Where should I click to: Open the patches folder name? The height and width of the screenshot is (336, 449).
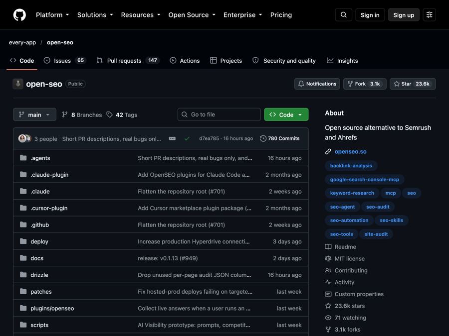tap(41, 292)
